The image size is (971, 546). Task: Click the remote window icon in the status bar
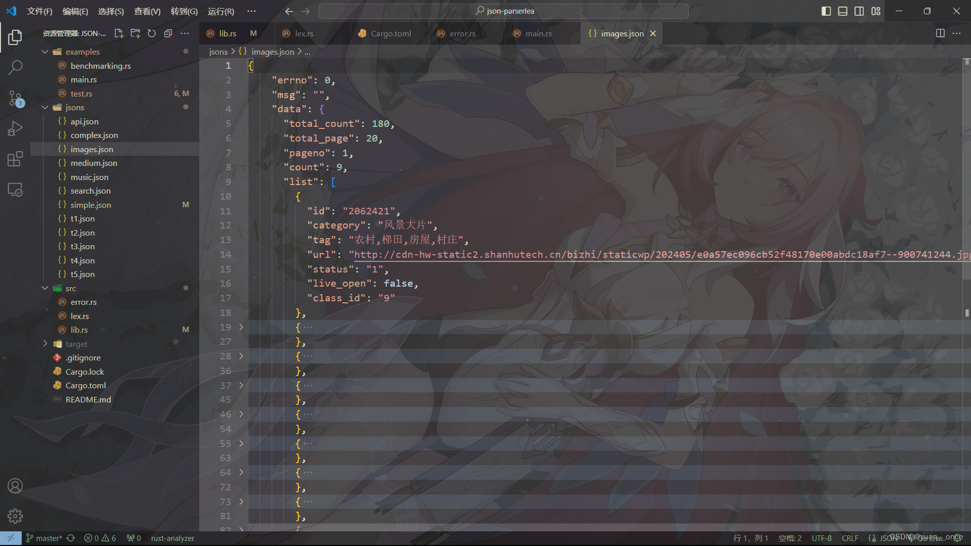pos(11,538)
